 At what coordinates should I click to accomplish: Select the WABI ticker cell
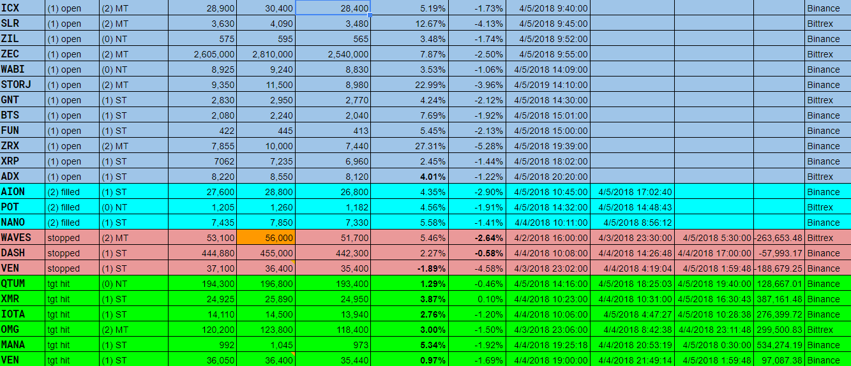[22, 70]
